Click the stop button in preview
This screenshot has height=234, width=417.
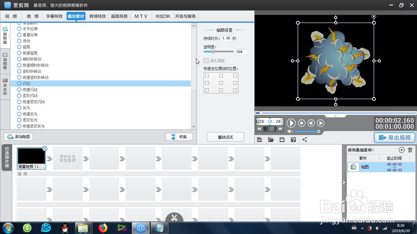pyautogui.click(x=301, y=123)
